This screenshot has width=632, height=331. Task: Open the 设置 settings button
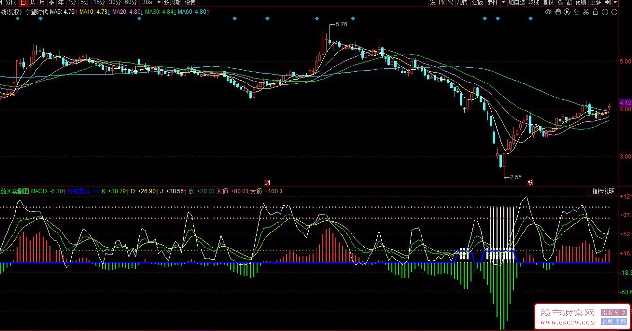point(190,2)
